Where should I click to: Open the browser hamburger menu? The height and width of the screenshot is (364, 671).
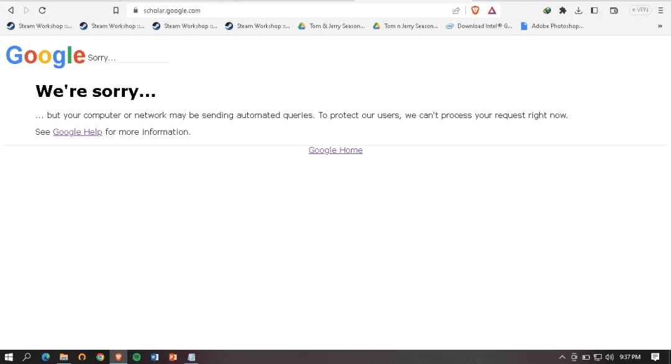pyautogui.click(x=660, y=11)
